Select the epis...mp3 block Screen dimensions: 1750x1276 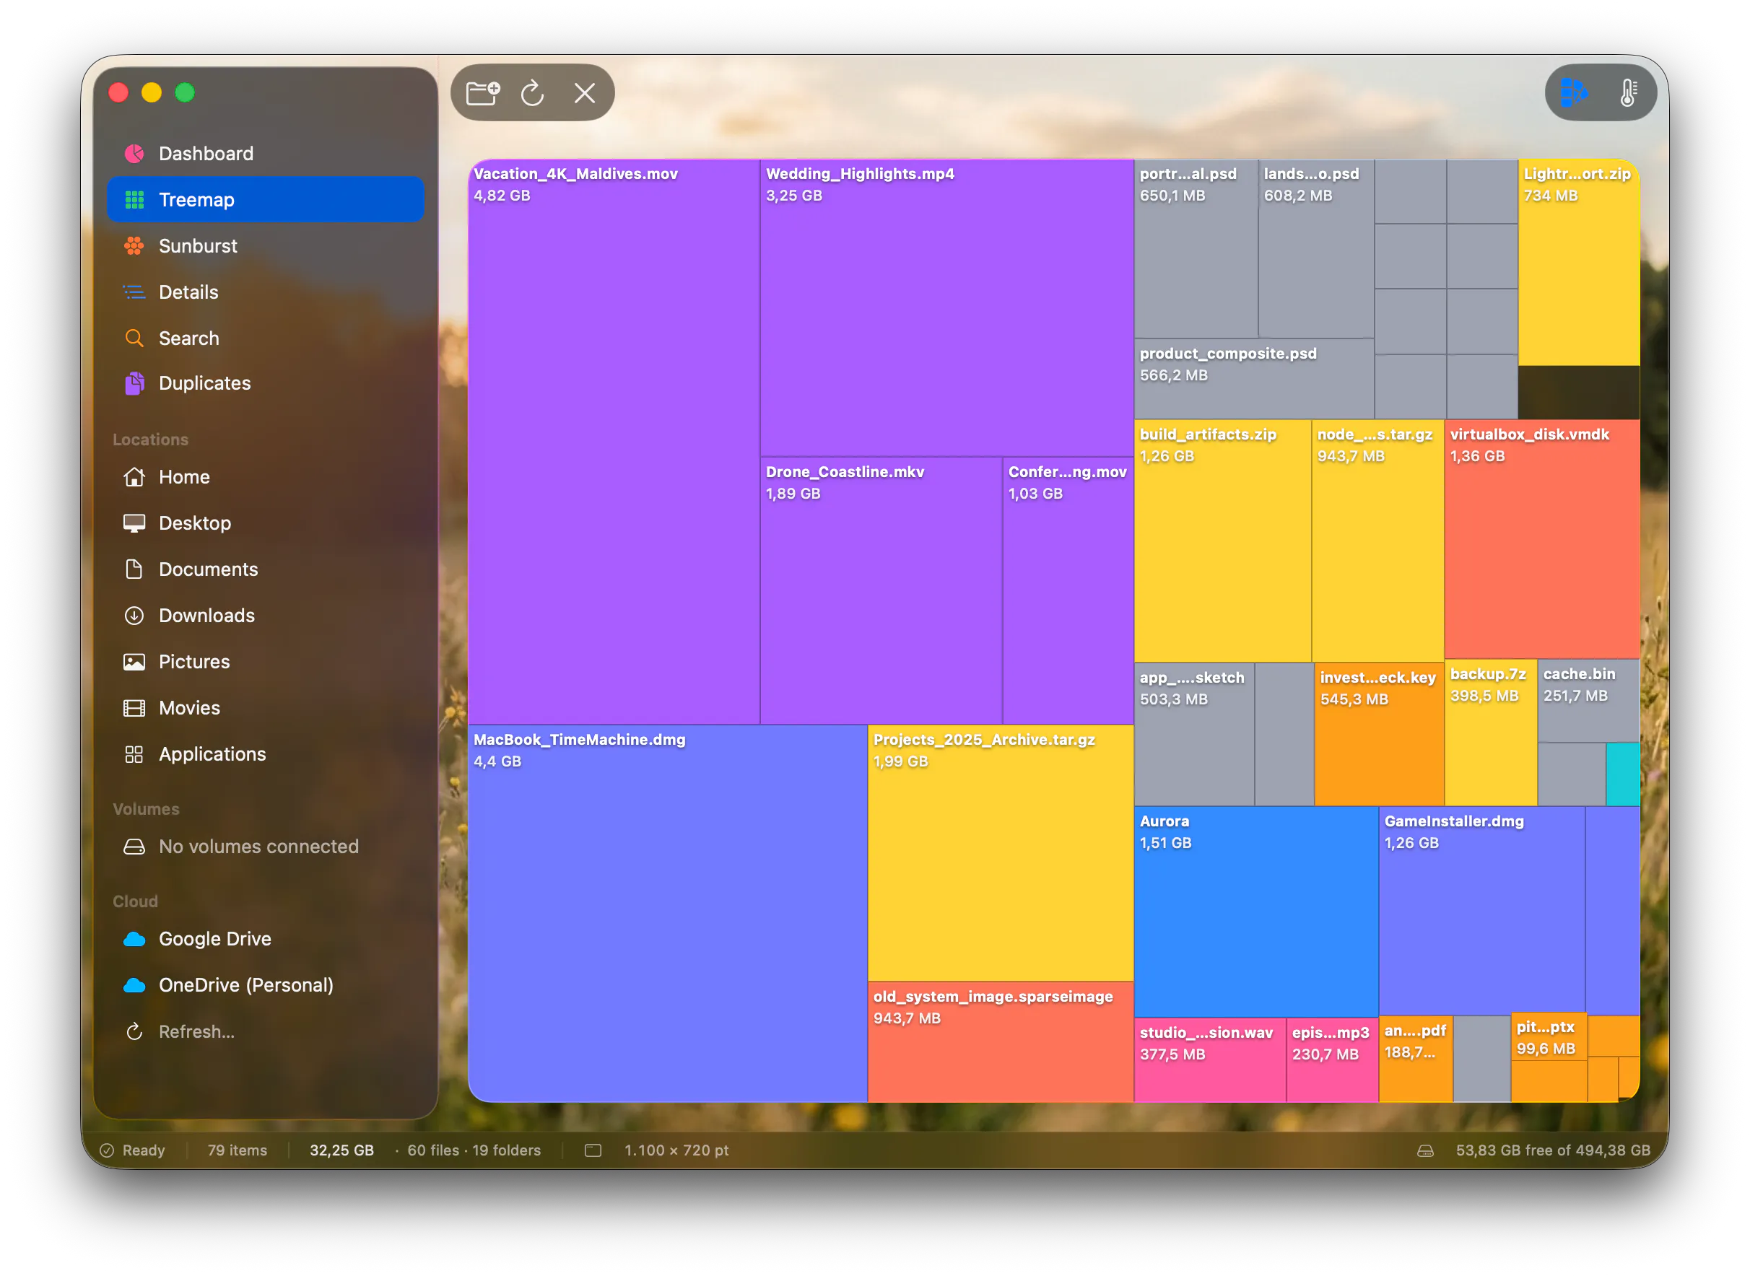pos(1333,1061)
